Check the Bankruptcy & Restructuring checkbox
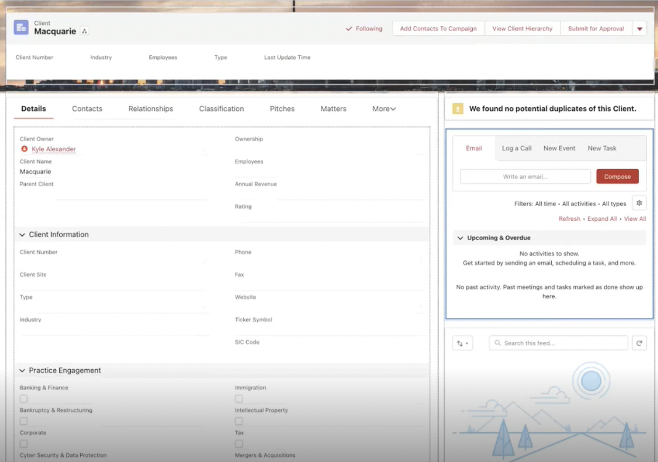 (24, 421)
